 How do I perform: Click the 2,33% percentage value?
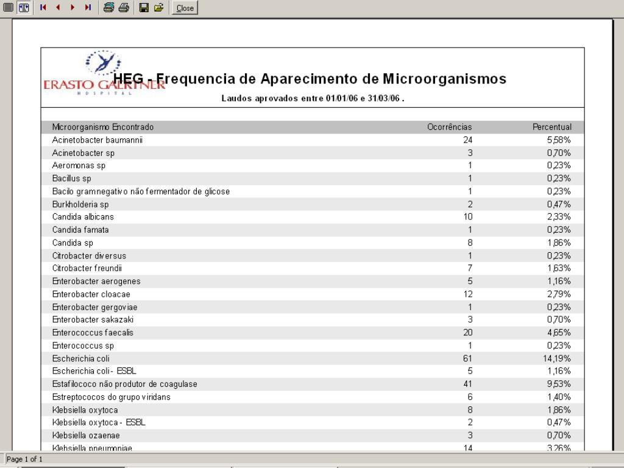click(559, 217)
